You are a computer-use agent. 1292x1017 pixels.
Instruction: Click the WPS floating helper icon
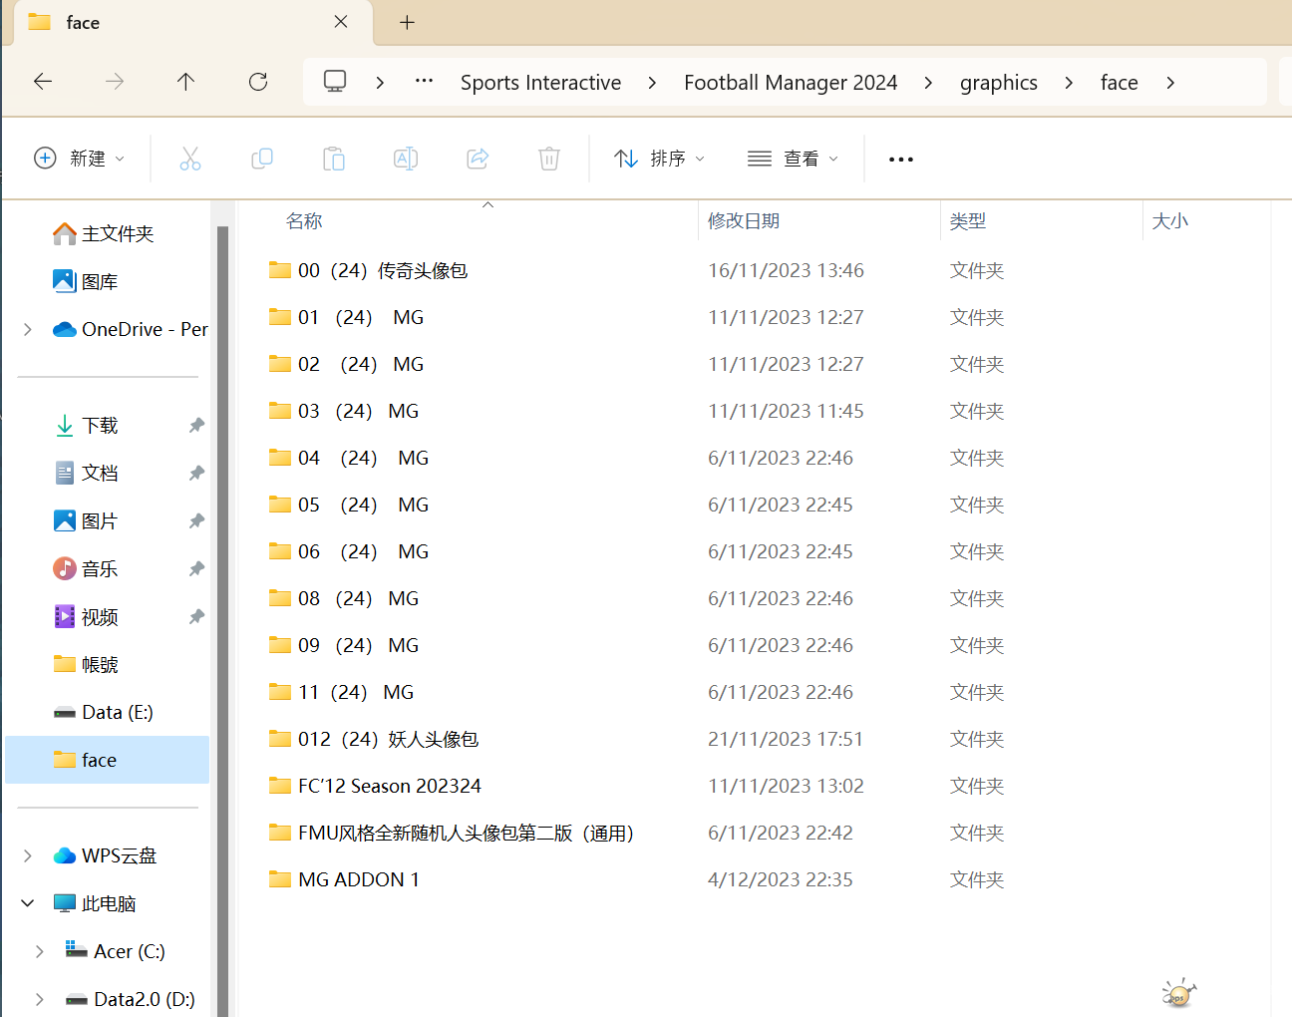click(x=1178, y=993)
